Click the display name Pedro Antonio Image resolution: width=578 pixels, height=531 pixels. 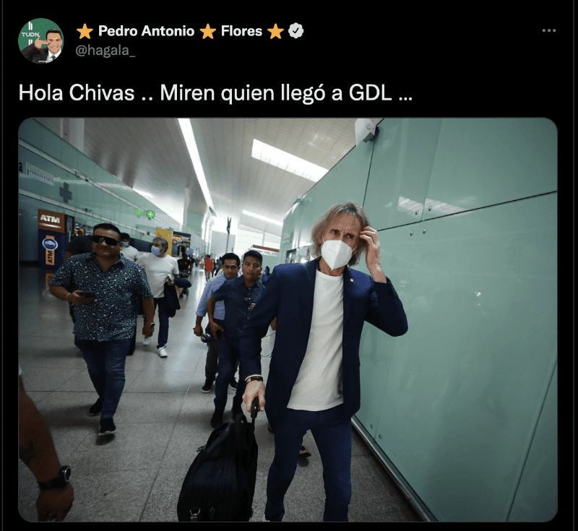coord(147,31)
